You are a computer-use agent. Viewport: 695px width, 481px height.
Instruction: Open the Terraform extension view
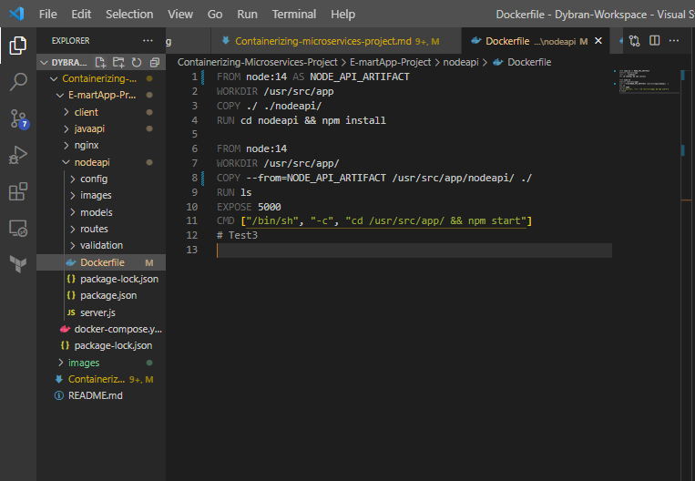pyautogui.click(x=17, y=265)
